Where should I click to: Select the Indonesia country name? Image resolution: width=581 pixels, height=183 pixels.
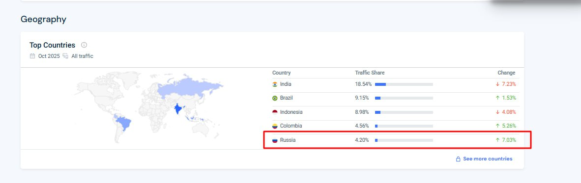(291, 112)
